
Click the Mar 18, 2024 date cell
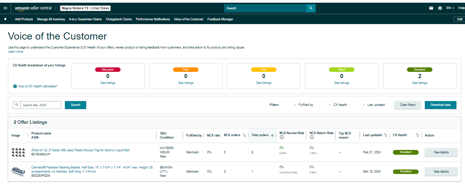coord(372,172)
